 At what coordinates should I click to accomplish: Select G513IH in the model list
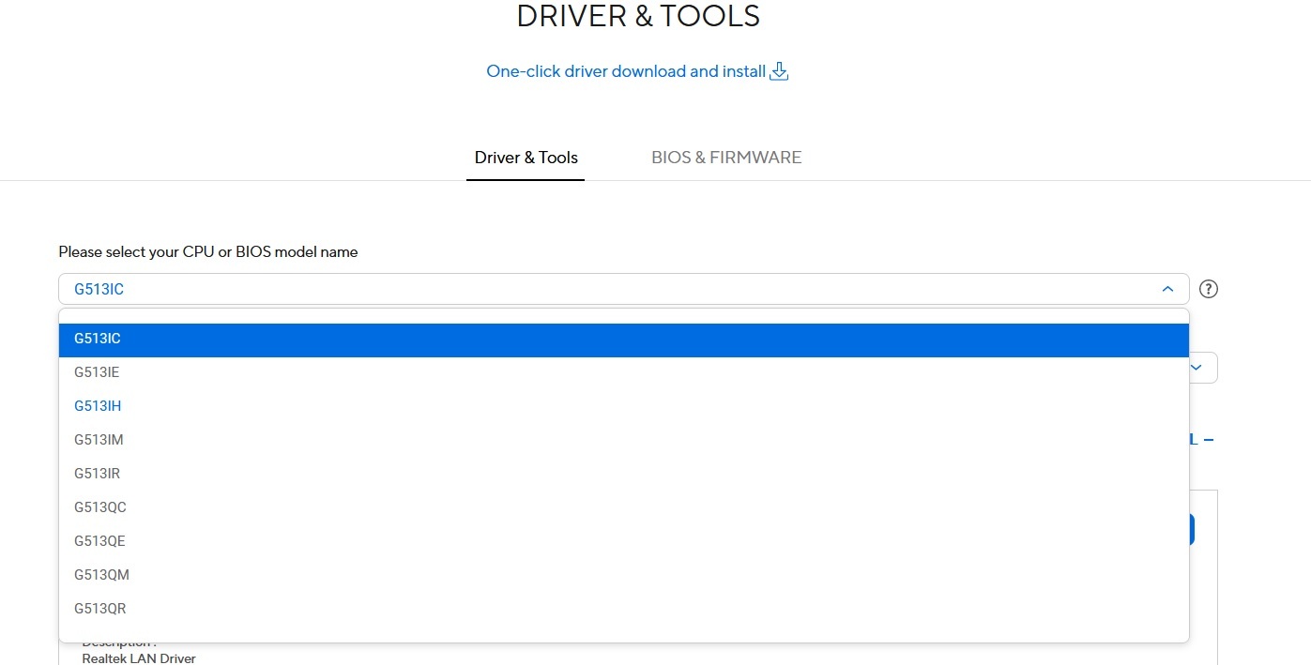(624, 406)
